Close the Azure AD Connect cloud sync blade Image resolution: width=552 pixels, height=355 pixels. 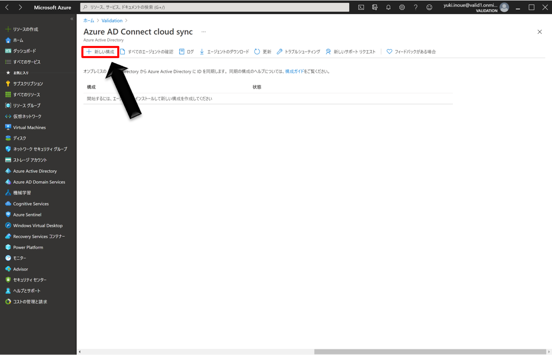click(x=540, y=32)
